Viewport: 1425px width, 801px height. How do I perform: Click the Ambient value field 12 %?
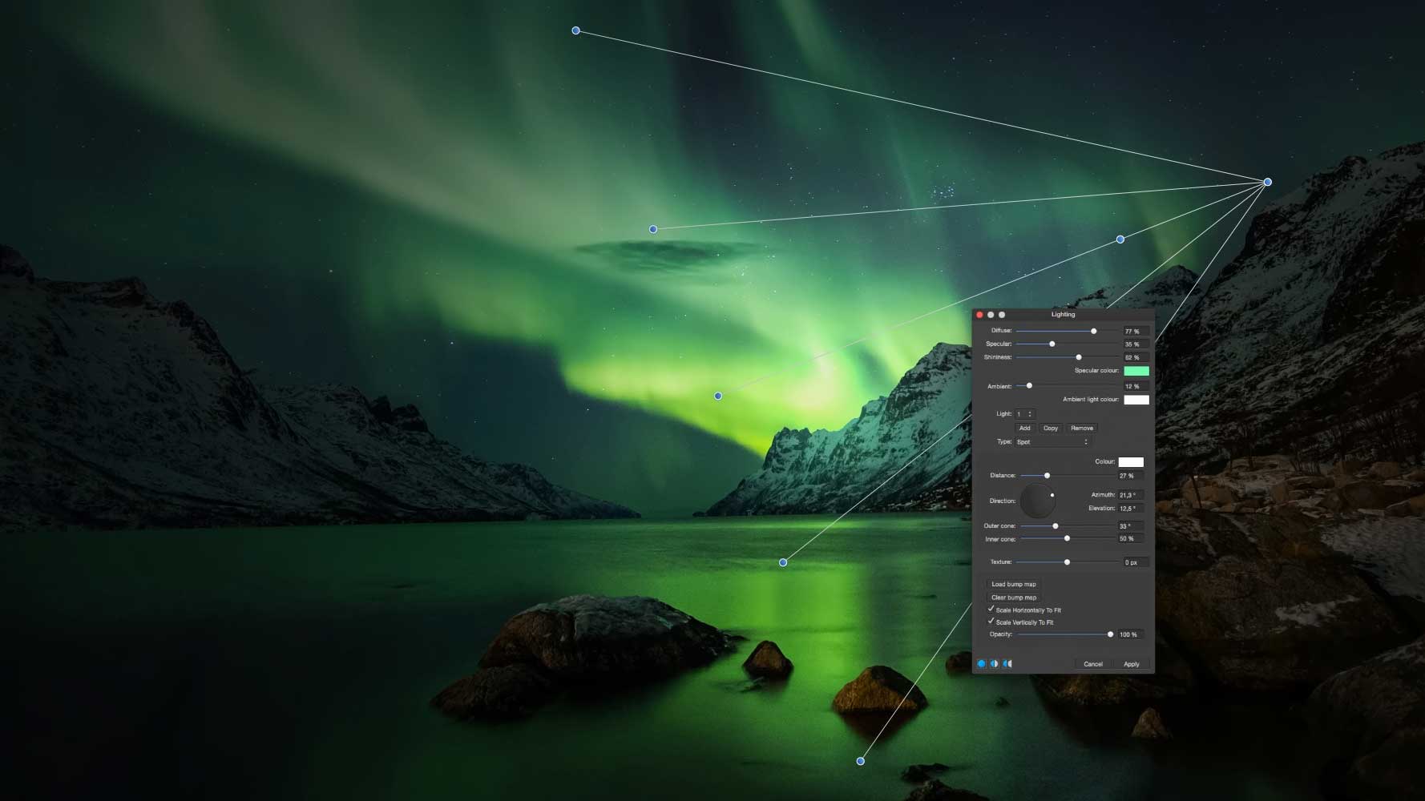pos(1136,387)
